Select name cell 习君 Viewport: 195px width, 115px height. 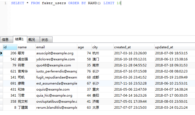coord(26,96)
